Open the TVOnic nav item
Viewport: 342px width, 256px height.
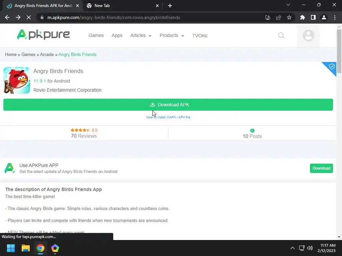[200, 35]
